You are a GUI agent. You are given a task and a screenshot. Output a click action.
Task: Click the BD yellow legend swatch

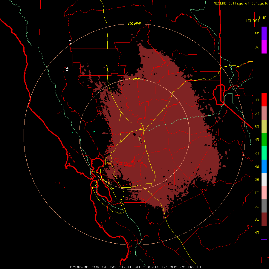pos(264,127)
